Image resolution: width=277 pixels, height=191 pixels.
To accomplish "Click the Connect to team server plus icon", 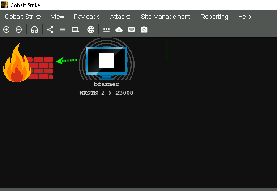I will tap(6, 30).
